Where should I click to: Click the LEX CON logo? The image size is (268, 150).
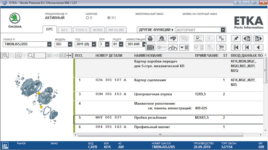(5, 146)
